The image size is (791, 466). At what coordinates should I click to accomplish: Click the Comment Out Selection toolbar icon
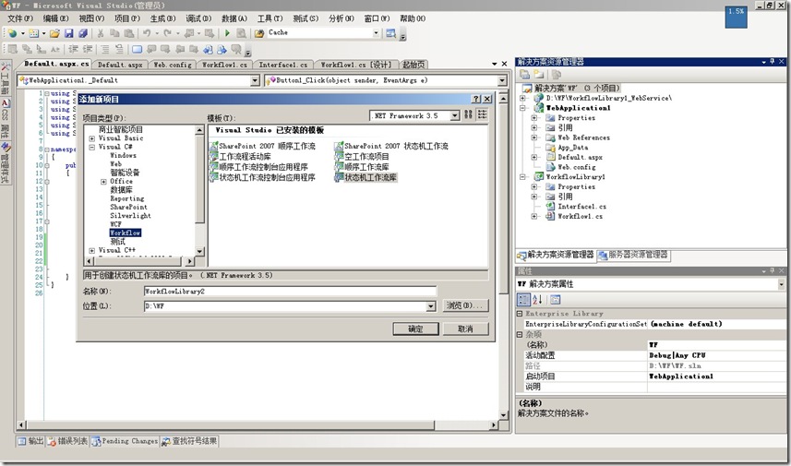pyautogui.click(x=105, y=49)
